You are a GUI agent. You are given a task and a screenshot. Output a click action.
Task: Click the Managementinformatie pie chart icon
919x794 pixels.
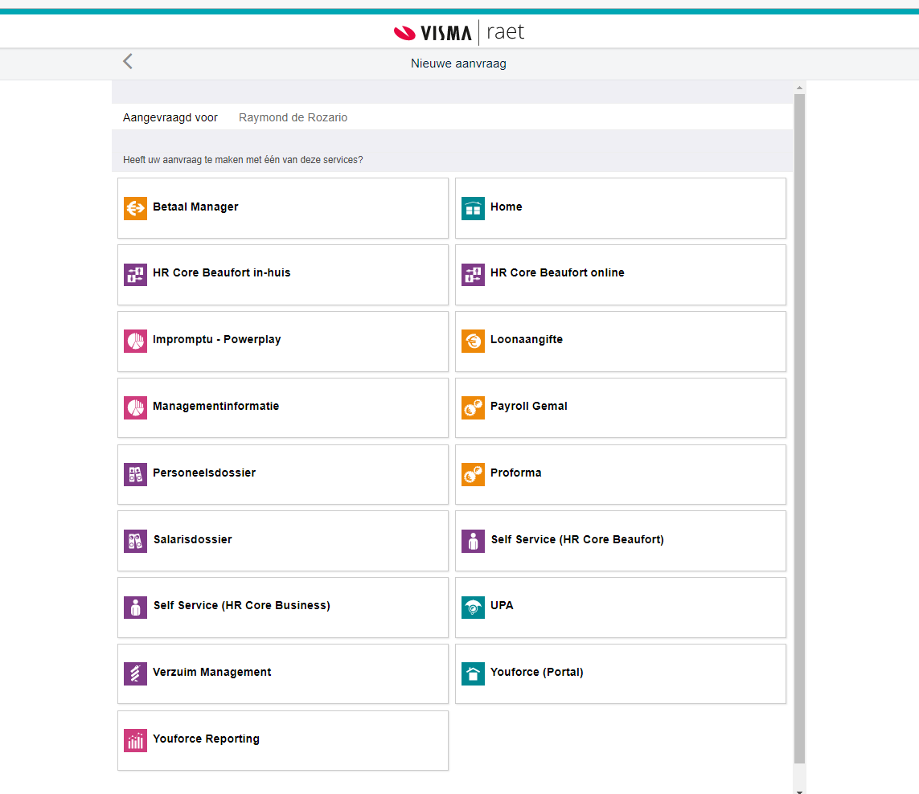pos(135,407)
